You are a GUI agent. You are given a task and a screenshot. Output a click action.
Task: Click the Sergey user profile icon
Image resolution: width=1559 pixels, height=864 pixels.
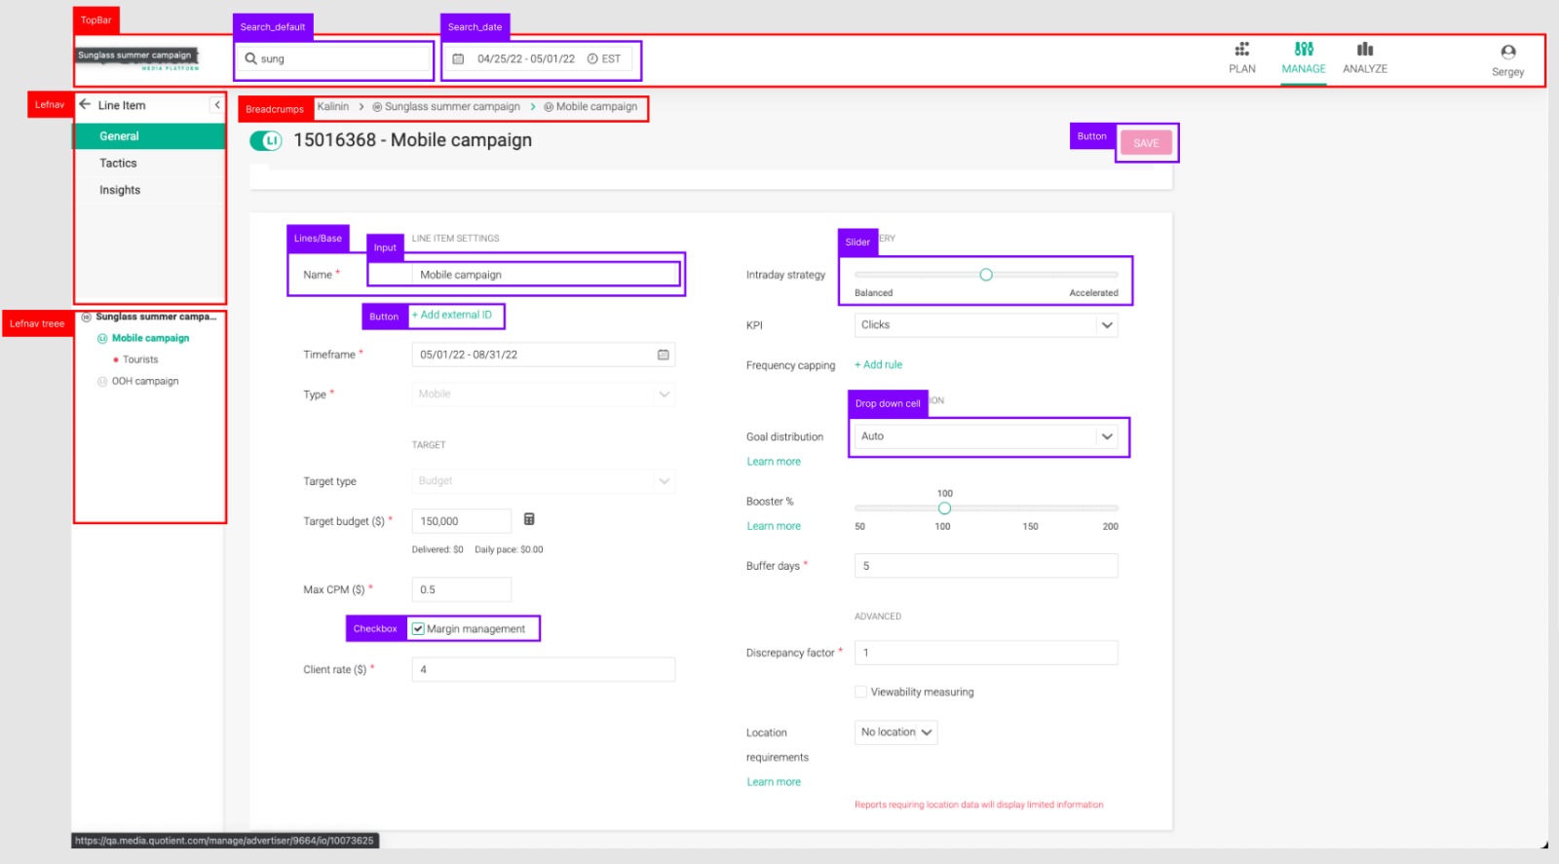tap(1507, 52)
